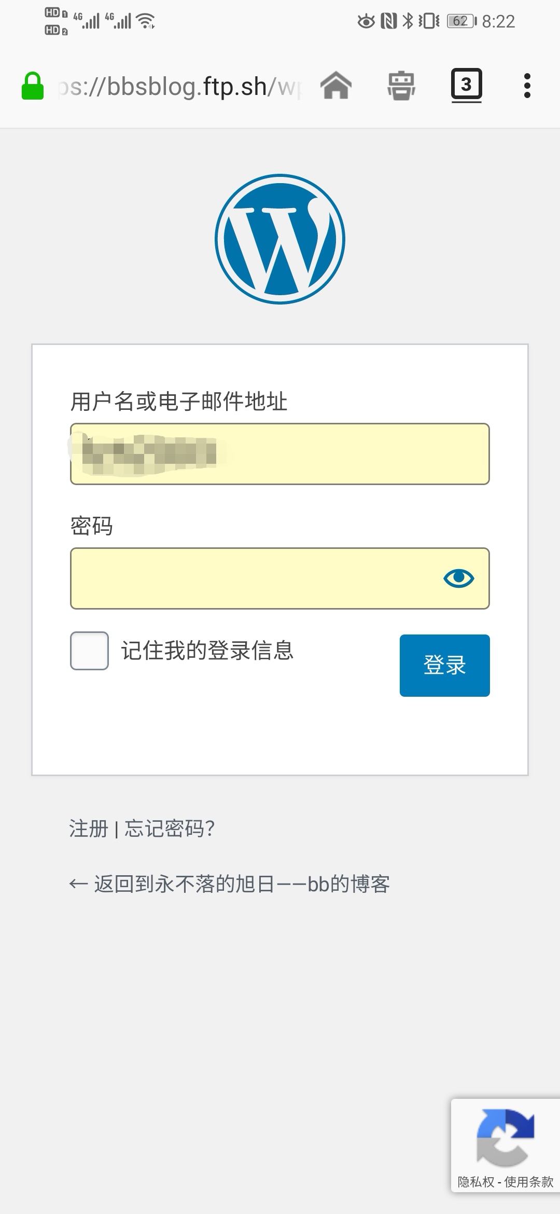This screenshot has width=560, height=1214.
Task: Open the reCAPTCHA 使用条款 link
Action: [529, 1182]
